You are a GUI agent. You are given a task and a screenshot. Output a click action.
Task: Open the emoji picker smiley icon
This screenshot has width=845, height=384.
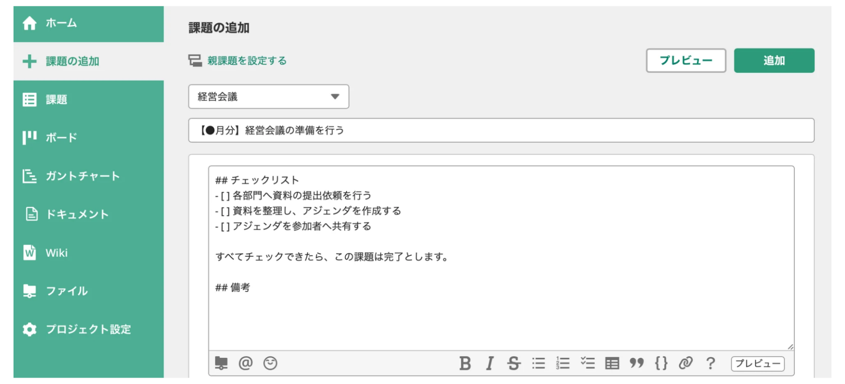(270, 363)
